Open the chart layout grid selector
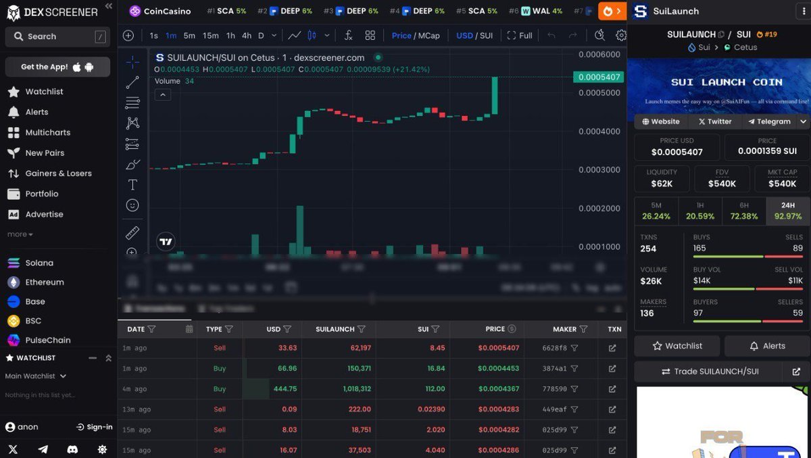 click(370, 36)
